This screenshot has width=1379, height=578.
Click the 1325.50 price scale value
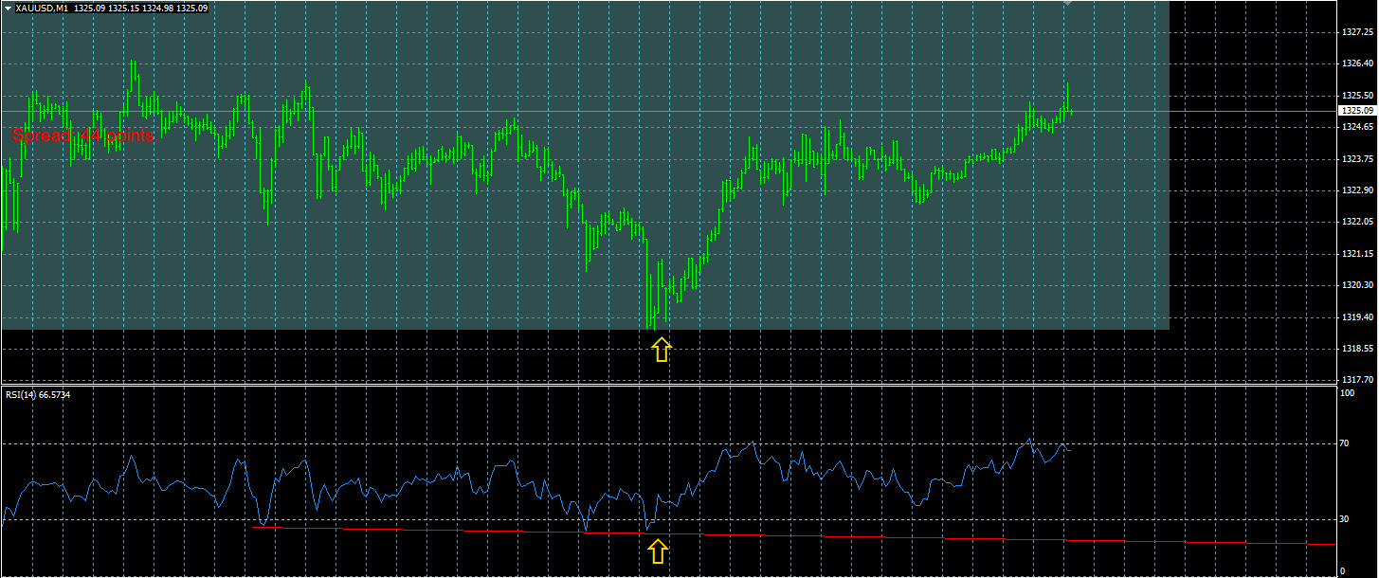tap(1358, 96)
